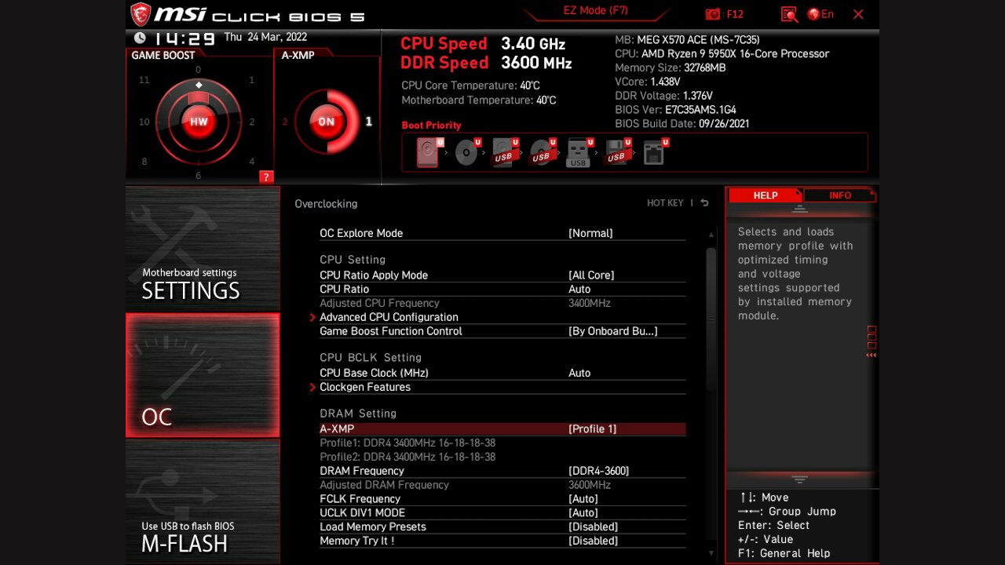Click the date Thu 24 Mar, 2022
1005x565 pixels.
(265, 37)
